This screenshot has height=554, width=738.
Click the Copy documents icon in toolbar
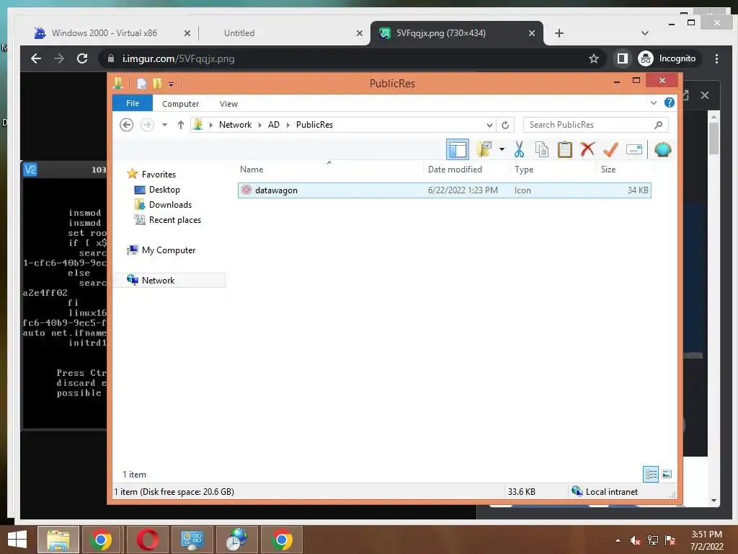[x=542, y=149]
